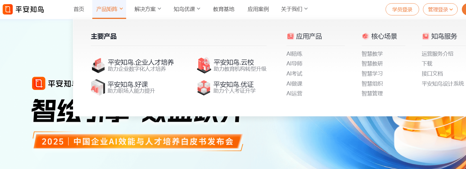Open the 管理登录 dropdown button
Screen dimensions: 466x169
[440, 9]
